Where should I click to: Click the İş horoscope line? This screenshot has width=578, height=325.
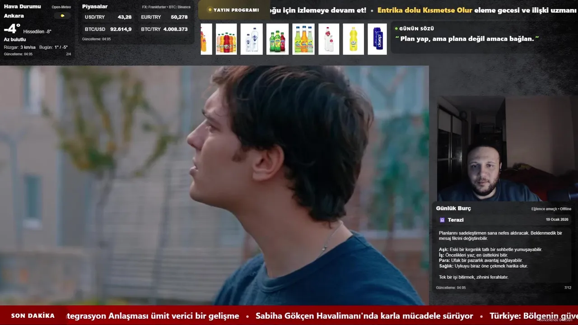(x=473, y=255)
